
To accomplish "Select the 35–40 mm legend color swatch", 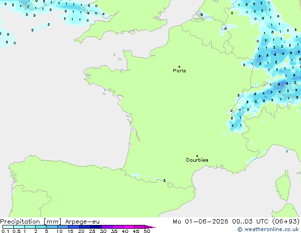I will 118,227.
